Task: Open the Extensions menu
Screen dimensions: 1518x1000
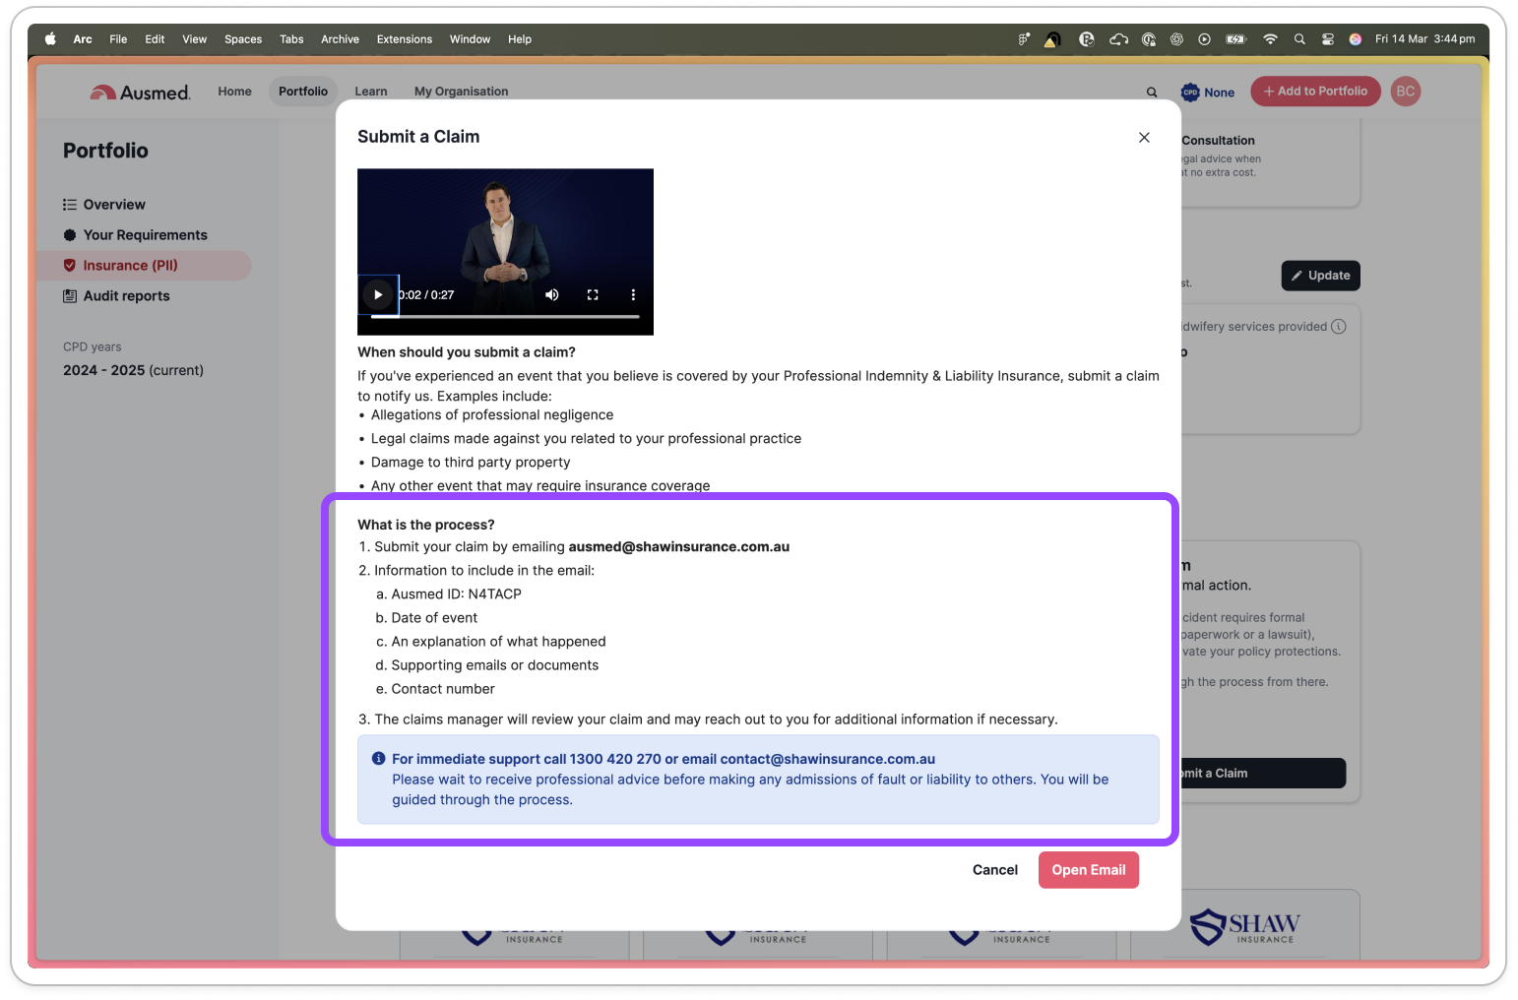Action: click(405, 39)
